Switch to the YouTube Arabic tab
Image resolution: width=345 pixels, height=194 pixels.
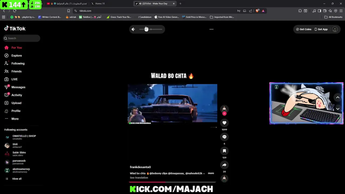click(67, 4)
